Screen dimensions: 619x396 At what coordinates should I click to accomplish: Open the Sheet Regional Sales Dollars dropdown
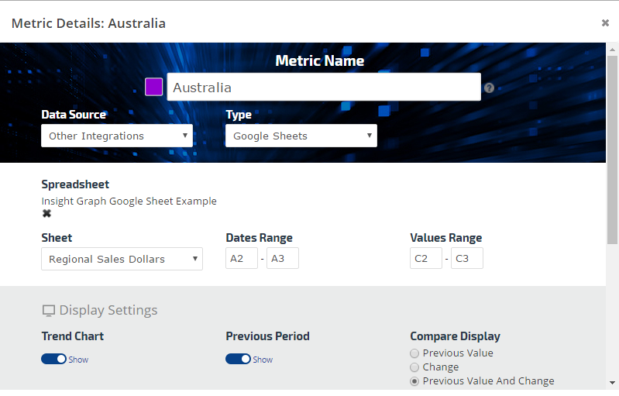click(122, 259)
